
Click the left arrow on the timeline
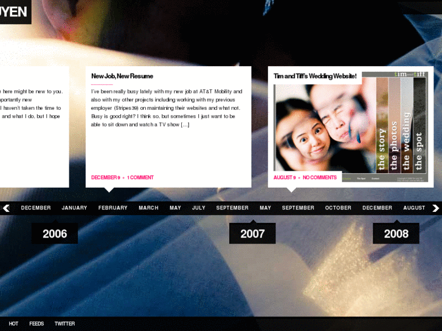coord(6,208)
